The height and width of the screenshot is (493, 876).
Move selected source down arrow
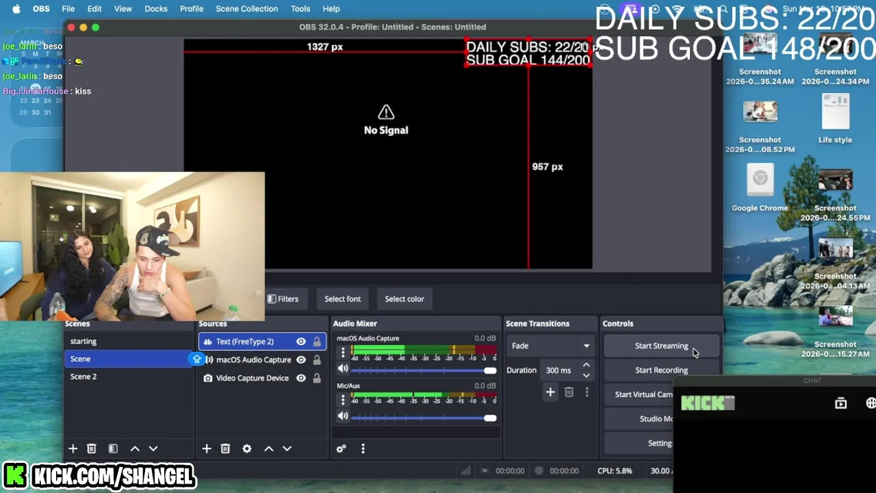point(287,448)
